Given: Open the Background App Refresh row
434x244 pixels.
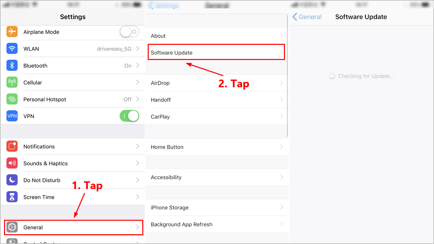Looking at the screenshot, I should [217, 224].
